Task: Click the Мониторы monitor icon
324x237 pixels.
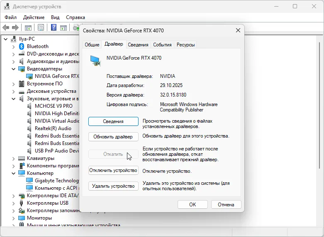Action: (22, 218)
